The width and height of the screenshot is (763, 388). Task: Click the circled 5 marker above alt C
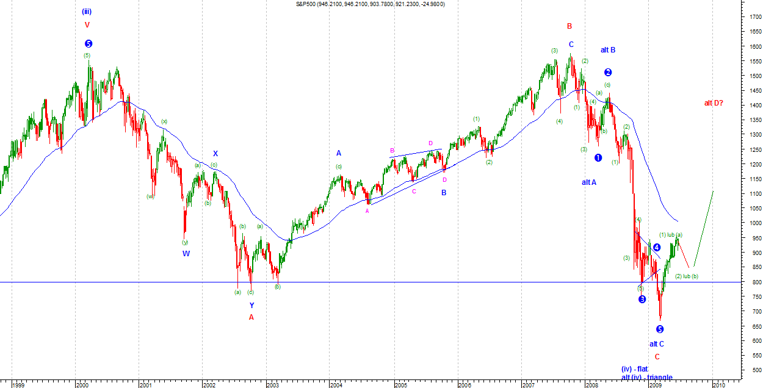pyautogui.click(x=660, y=329)
